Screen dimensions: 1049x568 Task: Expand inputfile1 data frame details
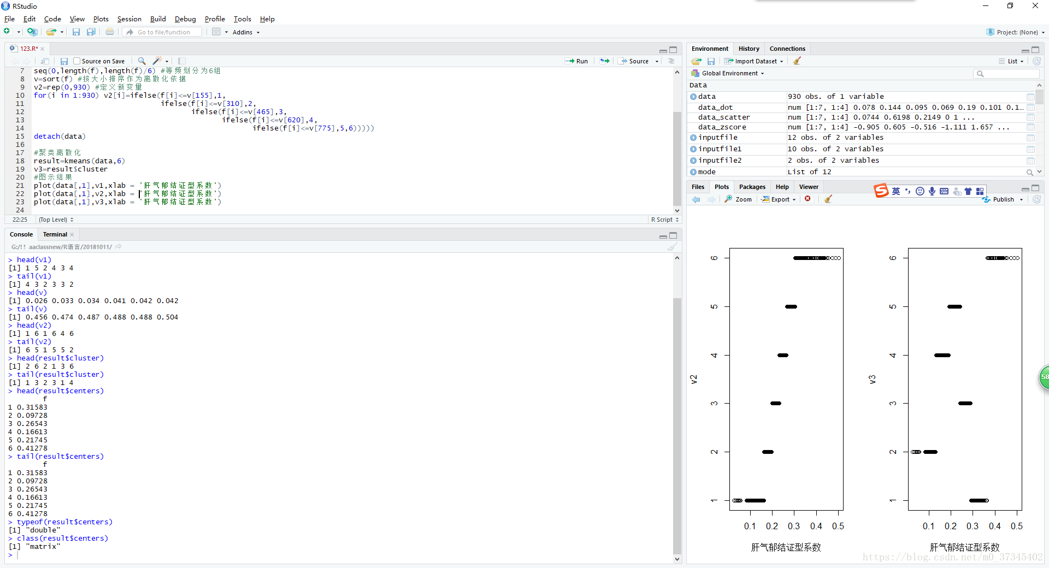click(693, 149)
